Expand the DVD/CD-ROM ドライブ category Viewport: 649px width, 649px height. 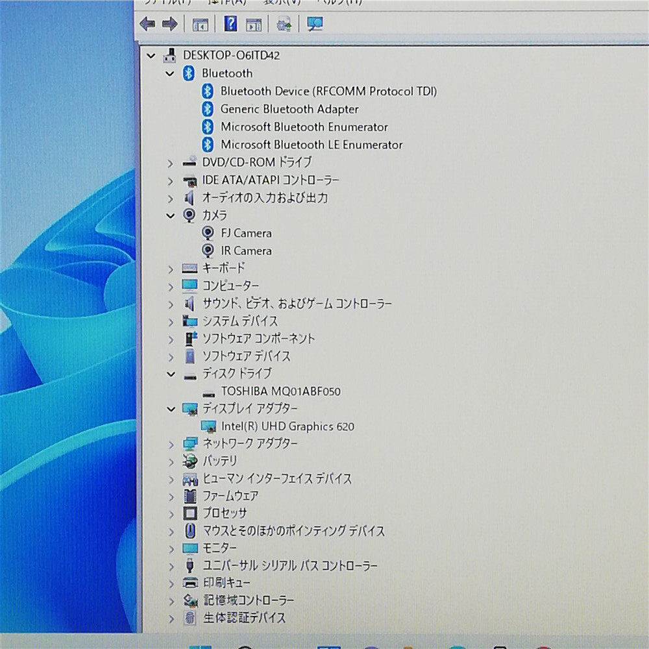pos(169,163)
